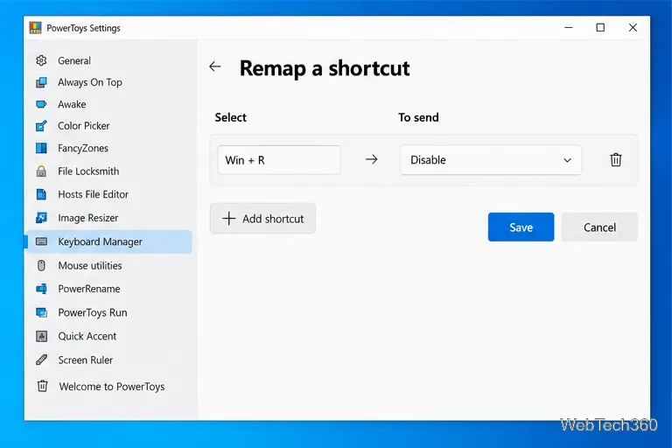672x448 pixels.
Task: Click the Win + R shortcut field
Action: click(278, 160)
